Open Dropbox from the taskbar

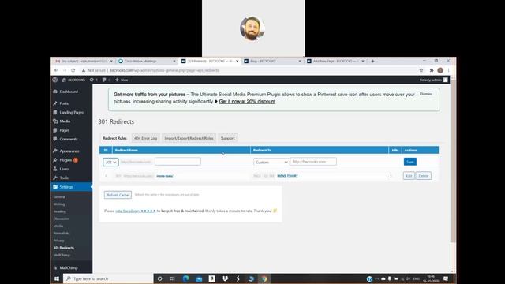click(225, 278)
